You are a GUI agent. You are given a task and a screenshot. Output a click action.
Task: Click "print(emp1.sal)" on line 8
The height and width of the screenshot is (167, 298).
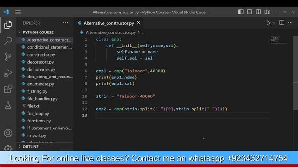pyautogui.click(x=115, y=83)
